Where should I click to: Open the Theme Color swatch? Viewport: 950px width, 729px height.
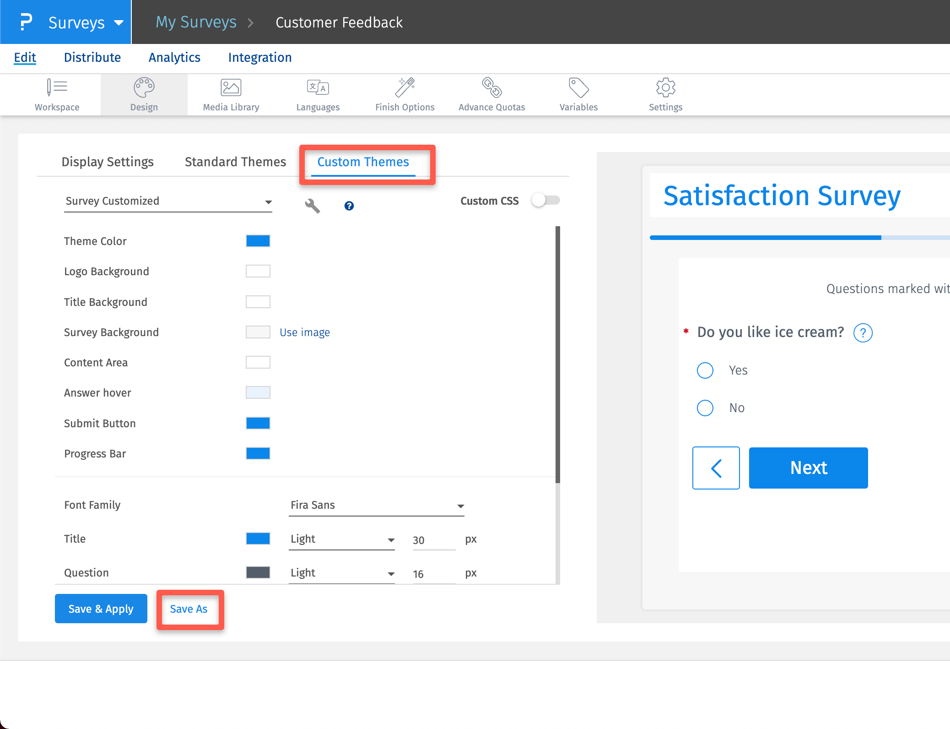tap(258, 241)
